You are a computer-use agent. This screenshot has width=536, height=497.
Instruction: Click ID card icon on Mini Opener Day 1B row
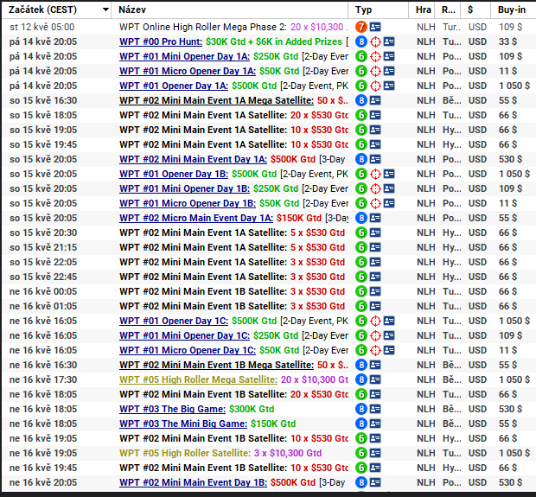tap(389, 188)
